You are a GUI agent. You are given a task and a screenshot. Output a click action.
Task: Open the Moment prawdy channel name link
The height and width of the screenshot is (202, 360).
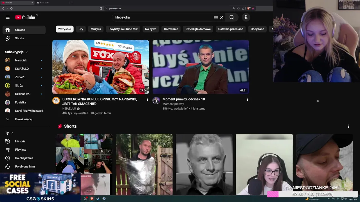coord(173,104)
